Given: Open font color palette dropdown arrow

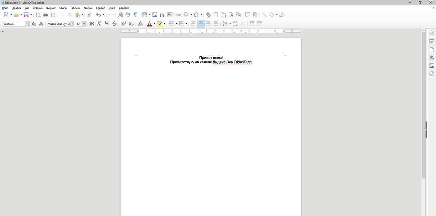Looking at the screenshot, I should (x=154, y=24).
